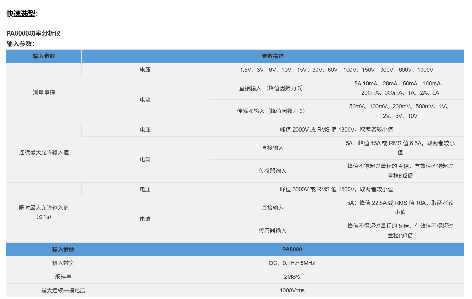Click the '5A: 峰值 22.5A 或 RMS 值 10A' cell
This screenshot has height=299, width=472.
400,208
